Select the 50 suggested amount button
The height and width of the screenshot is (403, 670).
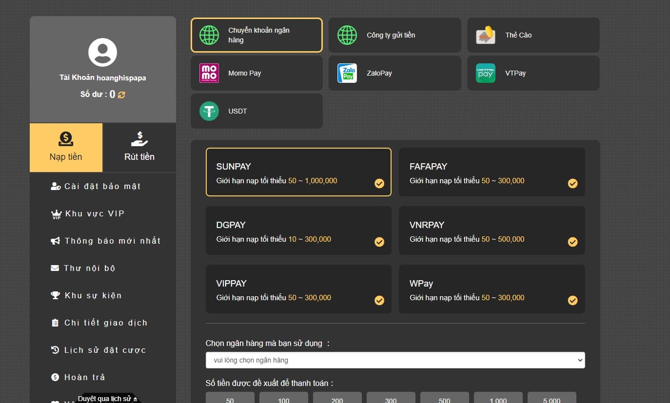coord(230,398)
